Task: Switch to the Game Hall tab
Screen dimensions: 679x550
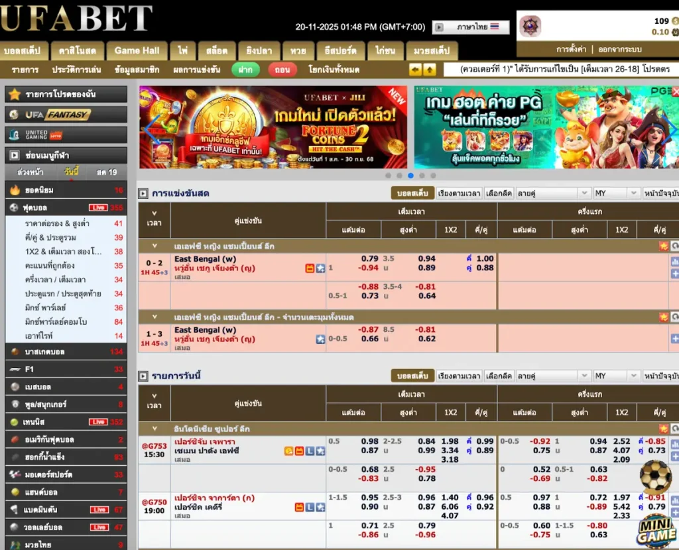Action: pyautogui.click(x=137, y=50)
